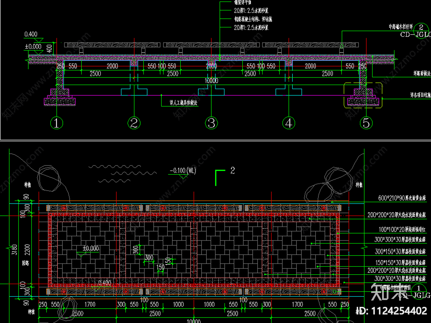Pick the yellow dashed box around footing at axis 5

(363, 95)
